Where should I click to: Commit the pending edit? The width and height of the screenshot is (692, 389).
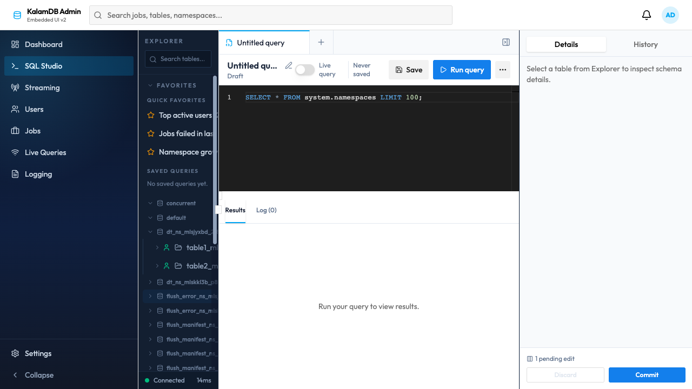tap(647, 374)
